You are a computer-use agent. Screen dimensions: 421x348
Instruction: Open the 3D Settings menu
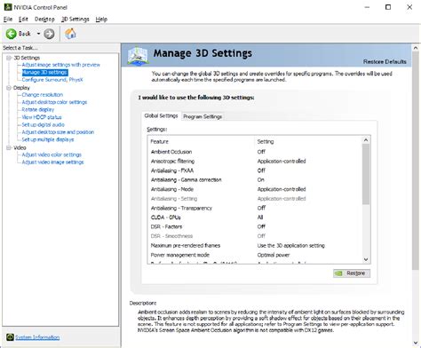75,20
